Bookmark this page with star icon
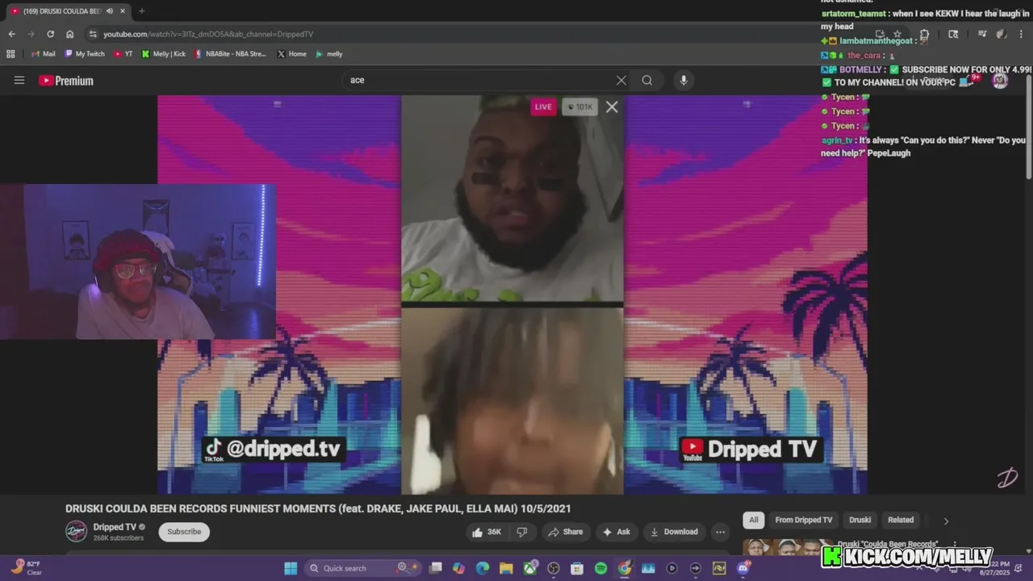 (x=897, y=34)
